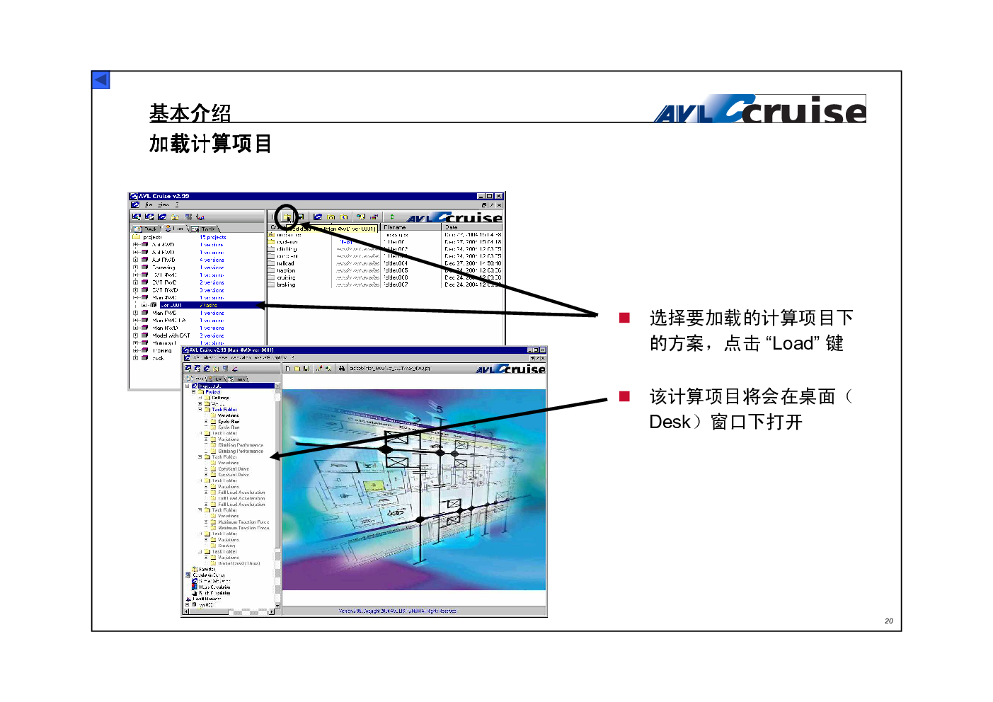Click the Batch Calculation icon in Calculation Center
This screenshot has width=993, height=702.
point(195,593)
